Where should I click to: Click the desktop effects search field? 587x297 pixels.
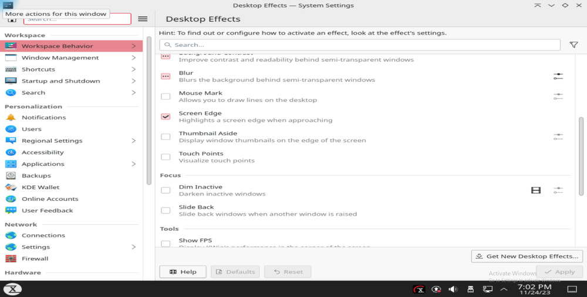pyautogui.click(x=359, y=45)
